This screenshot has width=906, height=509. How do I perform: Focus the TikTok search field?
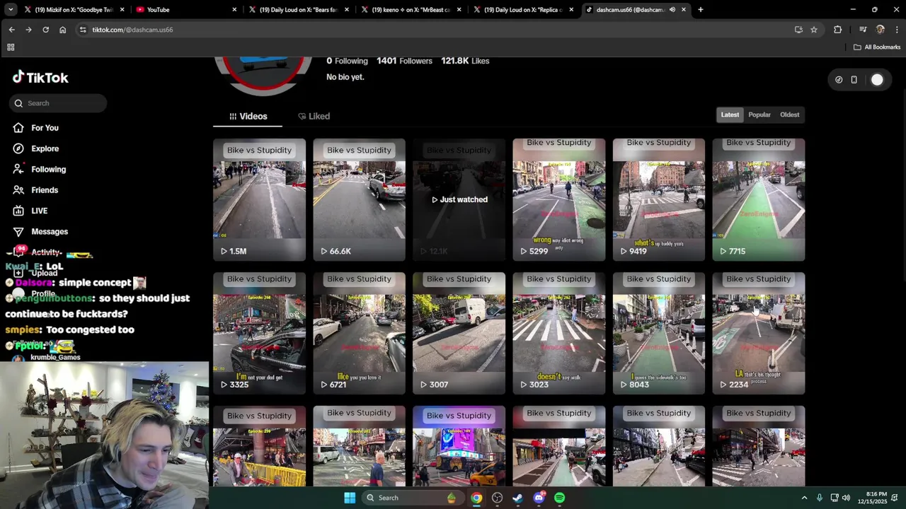pyautogui.click(x=59, y=103)
